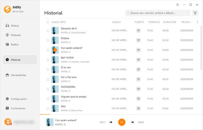Skip to the previous track

tap(111, 122)
